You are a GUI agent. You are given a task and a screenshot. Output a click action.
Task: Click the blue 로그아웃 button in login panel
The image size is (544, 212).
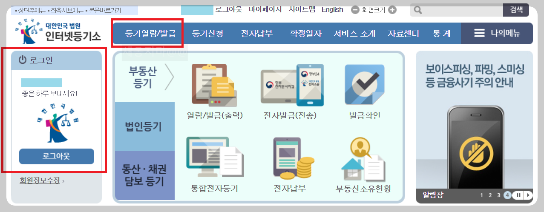57,156
